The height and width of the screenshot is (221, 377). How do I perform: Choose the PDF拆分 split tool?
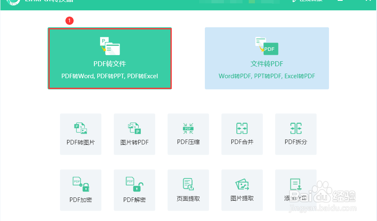coord(296,134)
